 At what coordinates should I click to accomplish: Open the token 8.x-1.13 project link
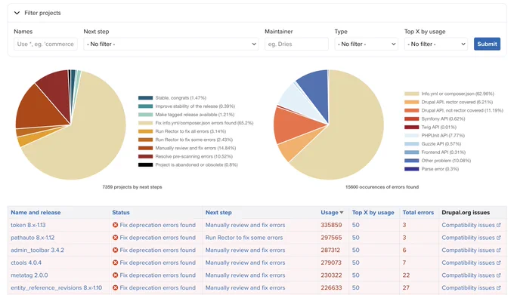click(28, 225)
